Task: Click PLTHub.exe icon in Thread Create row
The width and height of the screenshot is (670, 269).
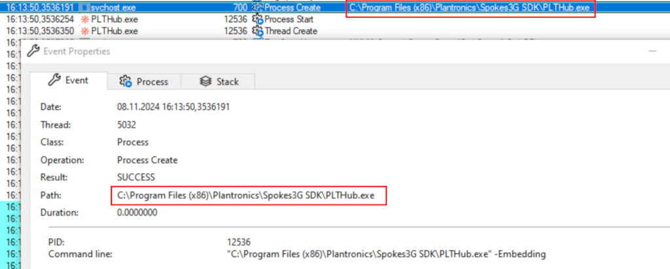Action: [84, 31]
